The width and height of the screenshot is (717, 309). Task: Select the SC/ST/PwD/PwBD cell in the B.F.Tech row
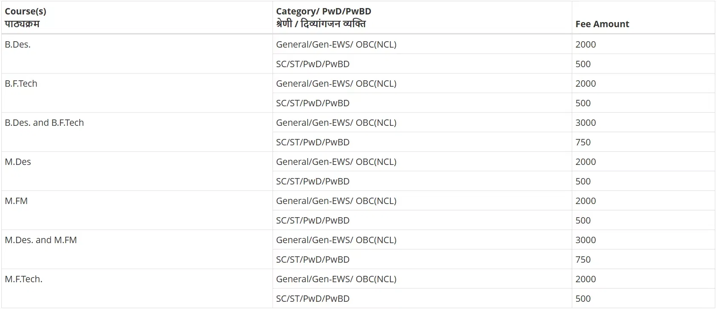click(x=313, y=103)
